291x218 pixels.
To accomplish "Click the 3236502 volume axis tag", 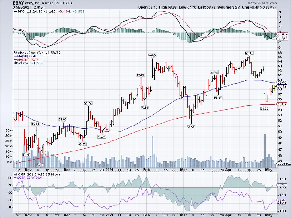I will tap(284, 164).
